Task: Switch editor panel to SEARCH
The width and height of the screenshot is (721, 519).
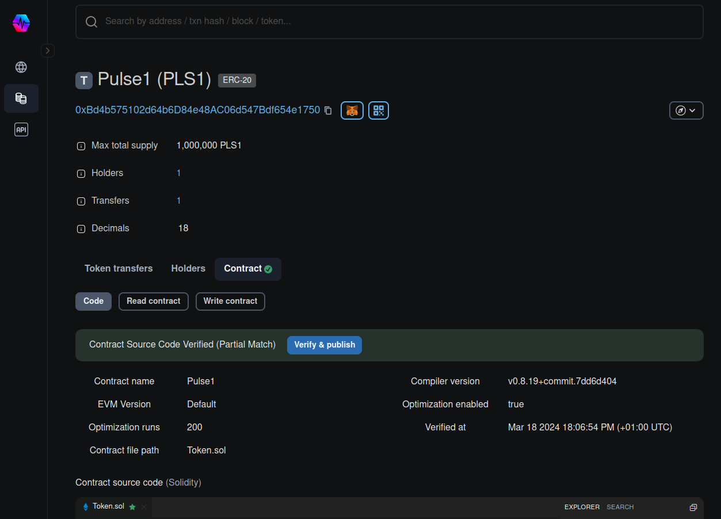Action: click(620, 507)
